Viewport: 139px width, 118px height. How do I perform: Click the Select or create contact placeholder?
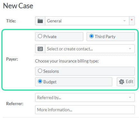pyautogui.click(x=70, y=49)
